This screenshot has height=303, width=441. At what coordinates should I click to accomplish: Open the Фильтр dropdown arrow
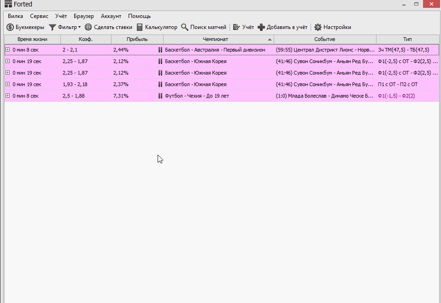[x=79, y=27]
